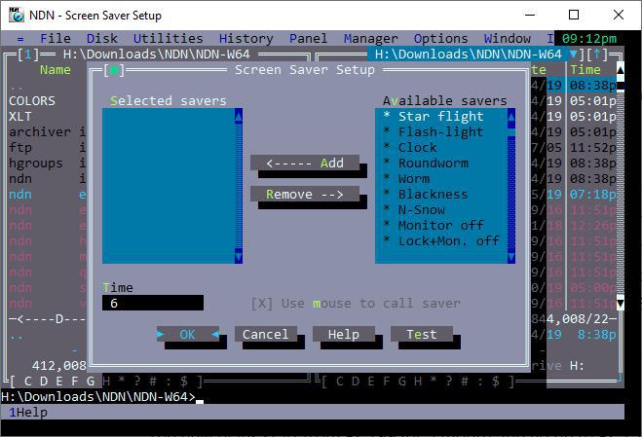Open the Window menu
This screenshot has width=642, height=437.
click(x=508, y=39)
